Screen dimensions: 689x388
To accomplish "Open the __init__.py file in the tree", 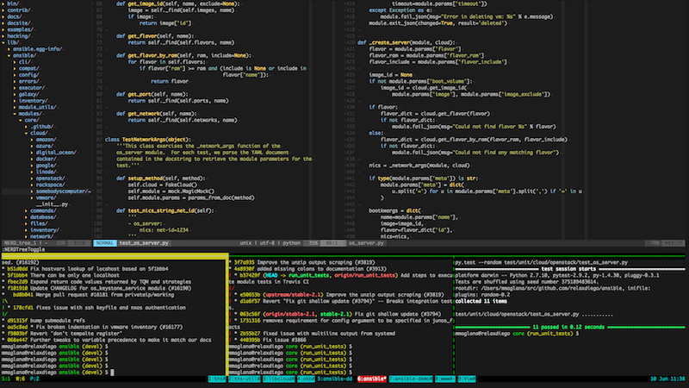I will [52, 204].
